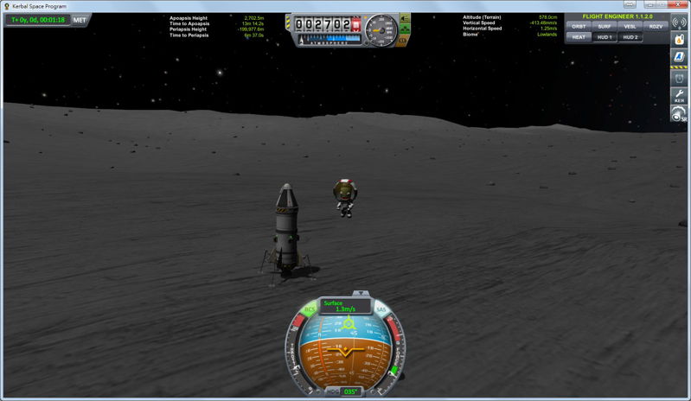The height and width of the screenshot is (401, 691).
Task: Switch to the ORBT section
Action: pos(579,26)
